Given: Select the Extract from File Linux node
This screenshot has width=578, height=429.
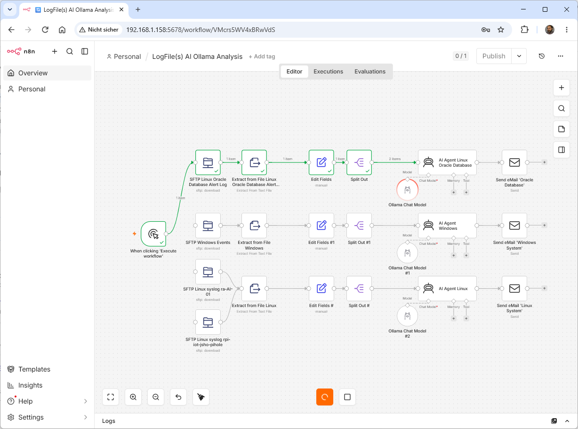Looking at the screenshot, I should (254, 289).
